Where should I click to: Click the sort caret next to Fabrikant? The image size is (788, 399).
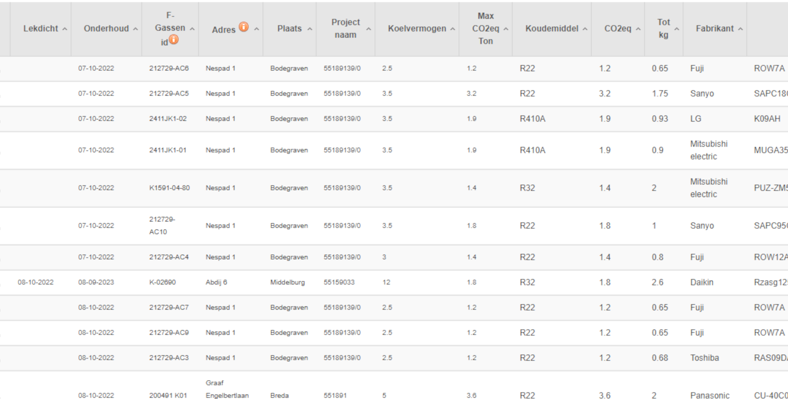point(740,29)
